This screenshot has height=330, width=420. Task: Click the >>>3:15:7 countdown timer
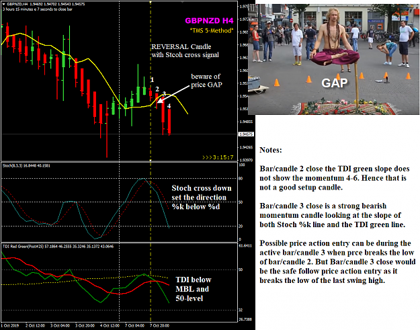218,157
